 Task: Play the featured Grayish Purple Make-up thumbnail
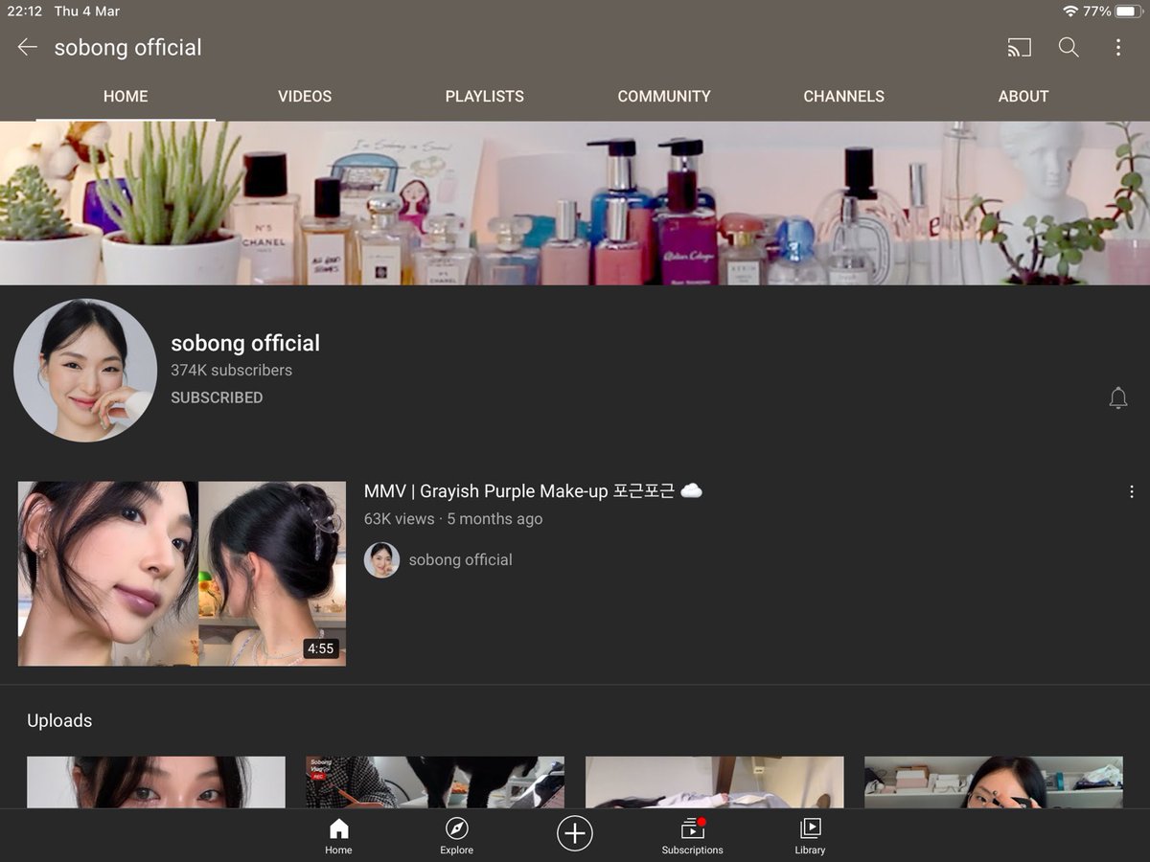[182, 574]
